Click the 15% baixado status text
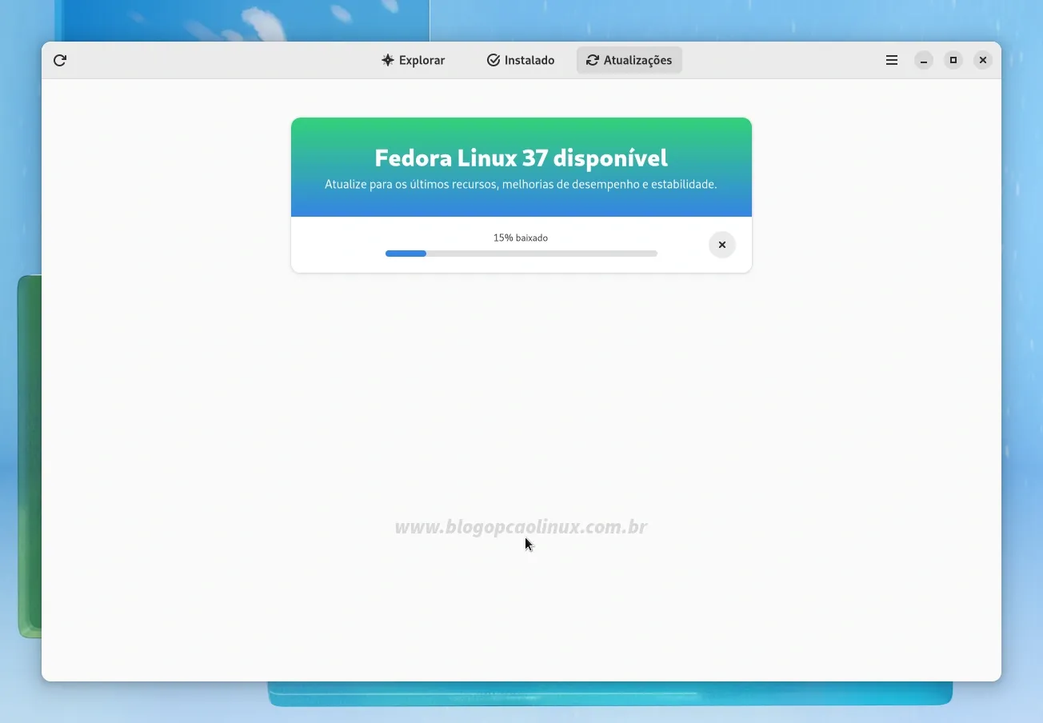 (x=521, y=238)
